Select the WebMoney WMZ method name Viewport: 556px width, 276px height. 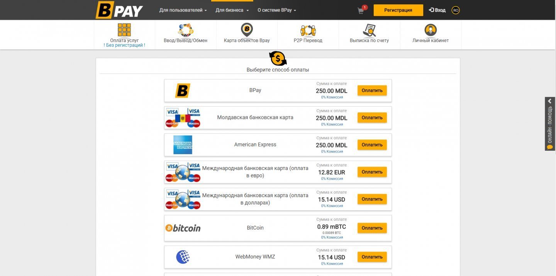[255, 257]
